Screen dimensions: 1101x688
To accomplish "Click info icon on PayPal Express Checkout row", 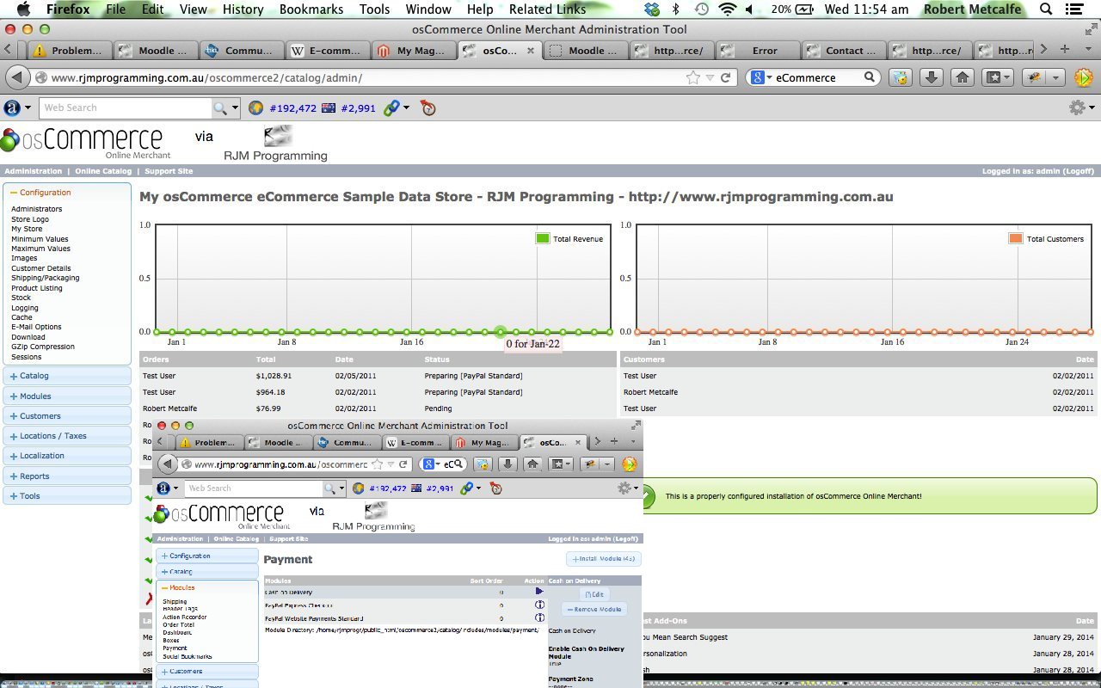I will click(539, 605).
